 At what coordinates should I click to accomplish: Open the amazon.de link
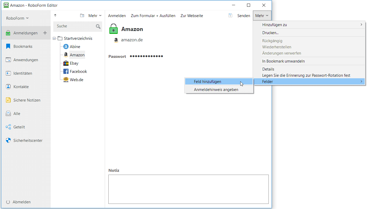pyautogui.click(x=132, y=40)
